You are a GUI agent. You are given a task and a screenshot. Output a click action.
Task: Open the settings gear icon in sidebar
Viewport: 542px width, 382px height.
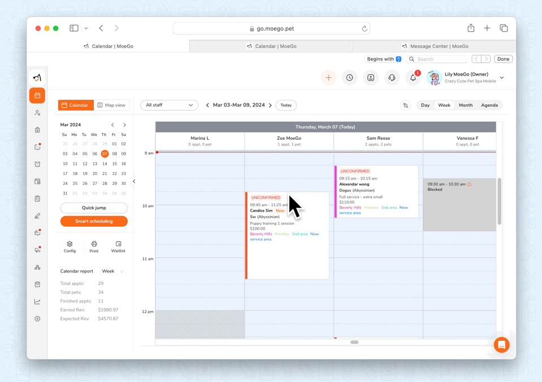37,319
